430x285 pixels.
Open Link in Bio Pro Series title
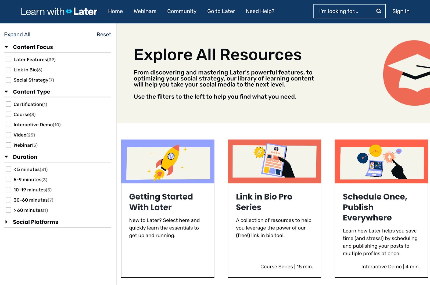(x=264, y=202)
